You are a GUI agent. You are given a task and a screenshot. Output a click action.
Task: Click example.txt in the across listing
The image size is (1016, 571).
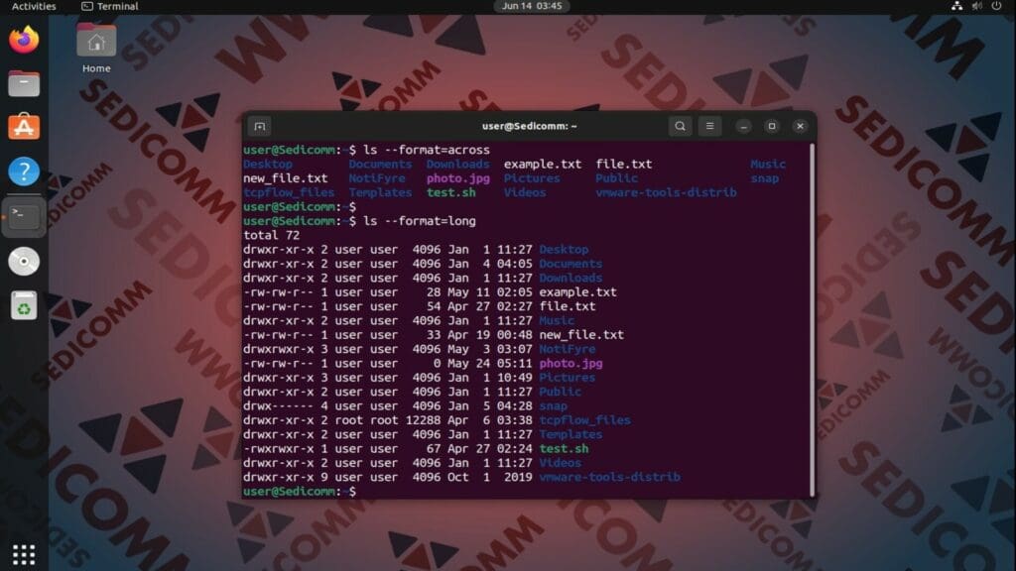(x=543, y=164)
